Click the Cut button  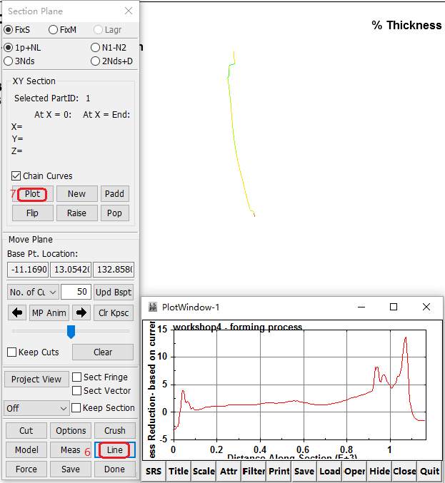[26, 431]
